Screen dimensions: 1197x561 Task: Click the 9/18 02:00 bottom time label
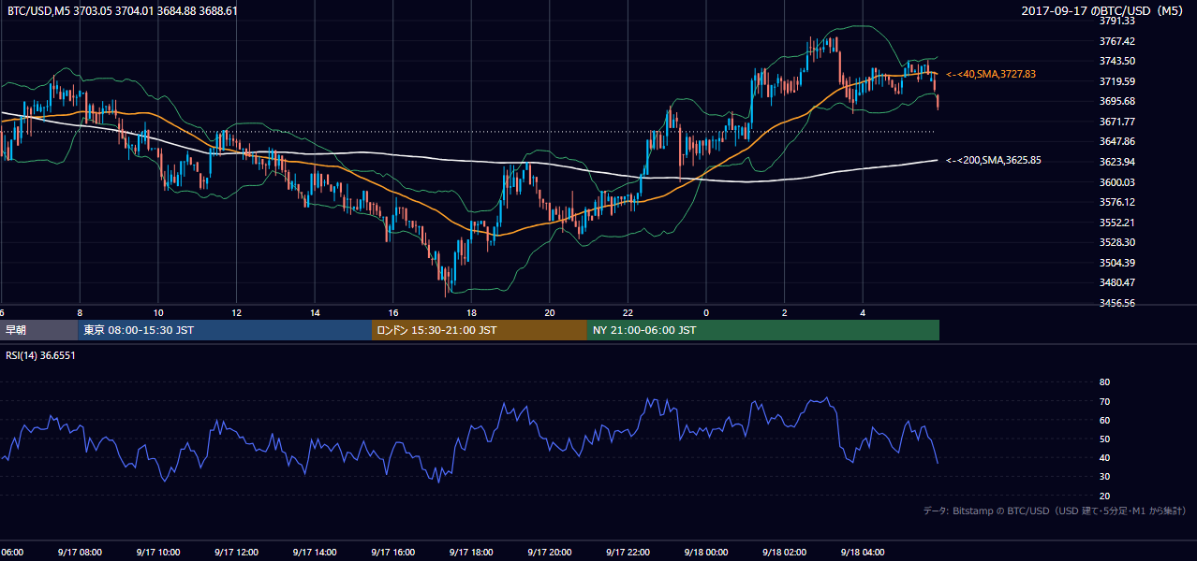[784, 552]
